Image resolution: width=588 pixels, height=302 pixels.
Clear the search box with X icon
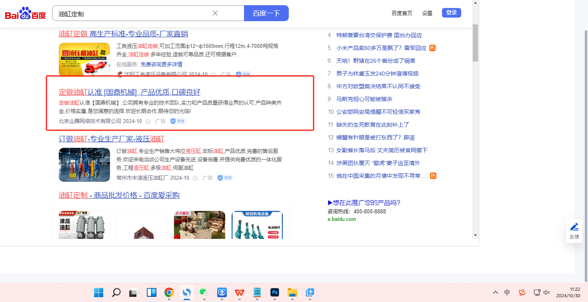[215, 13]
